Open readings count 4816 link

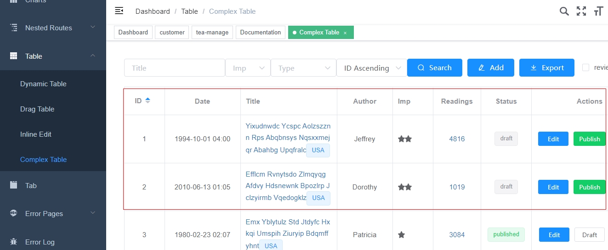point(457,139)
